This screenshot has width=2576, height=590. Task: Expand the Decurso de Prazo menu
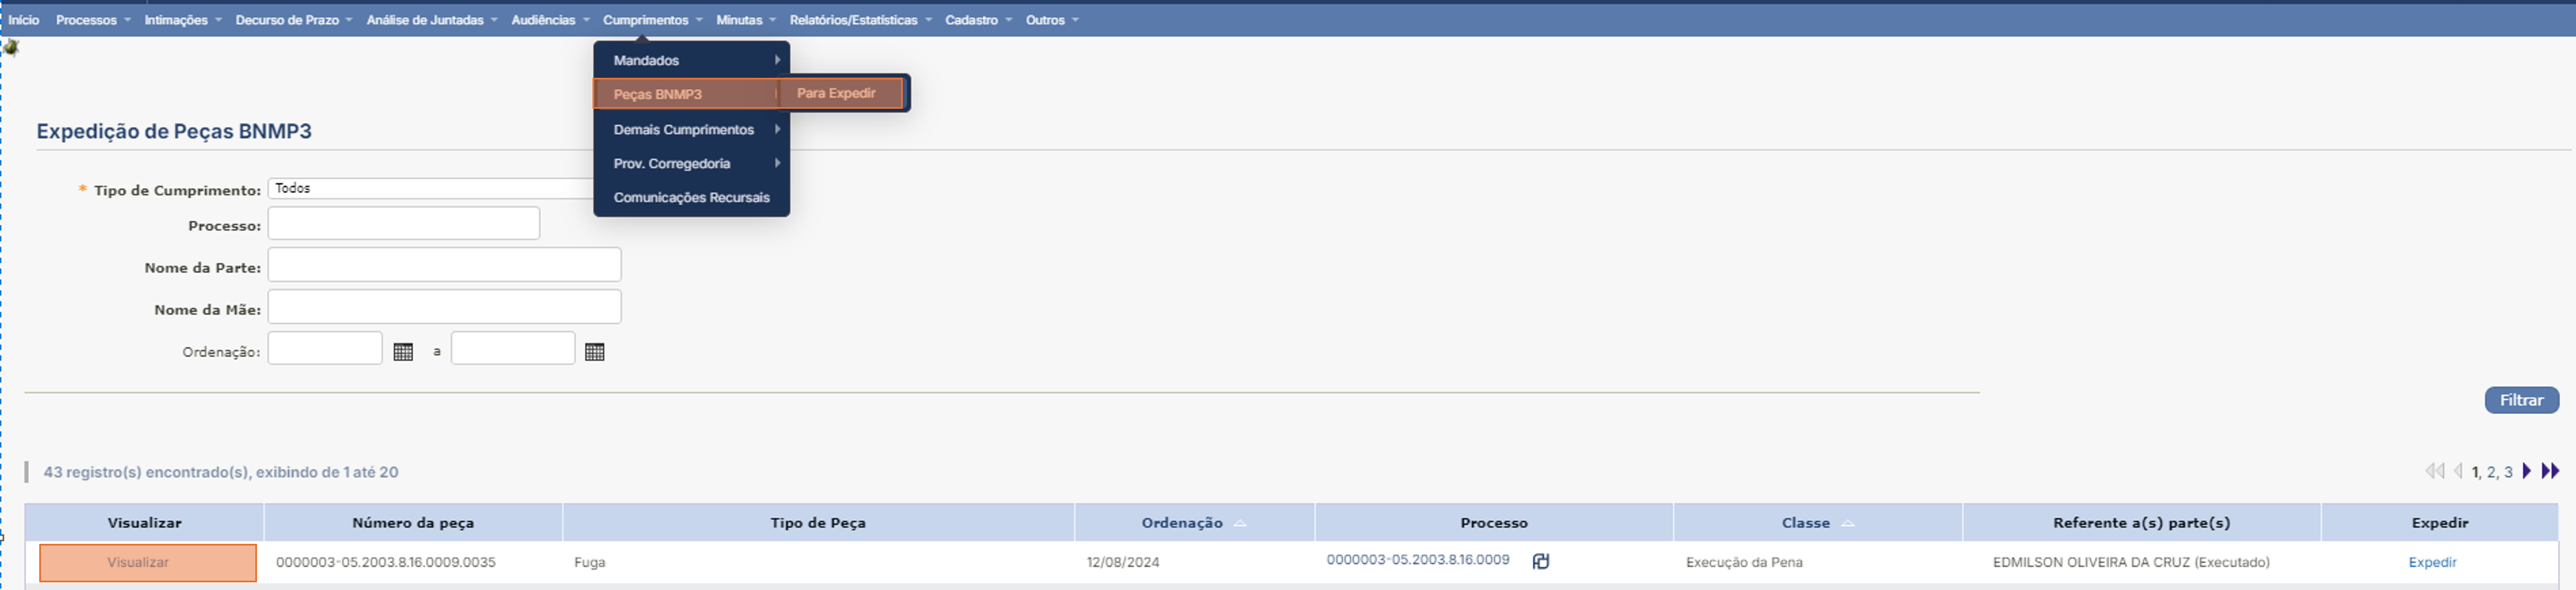tap(293, 20)
